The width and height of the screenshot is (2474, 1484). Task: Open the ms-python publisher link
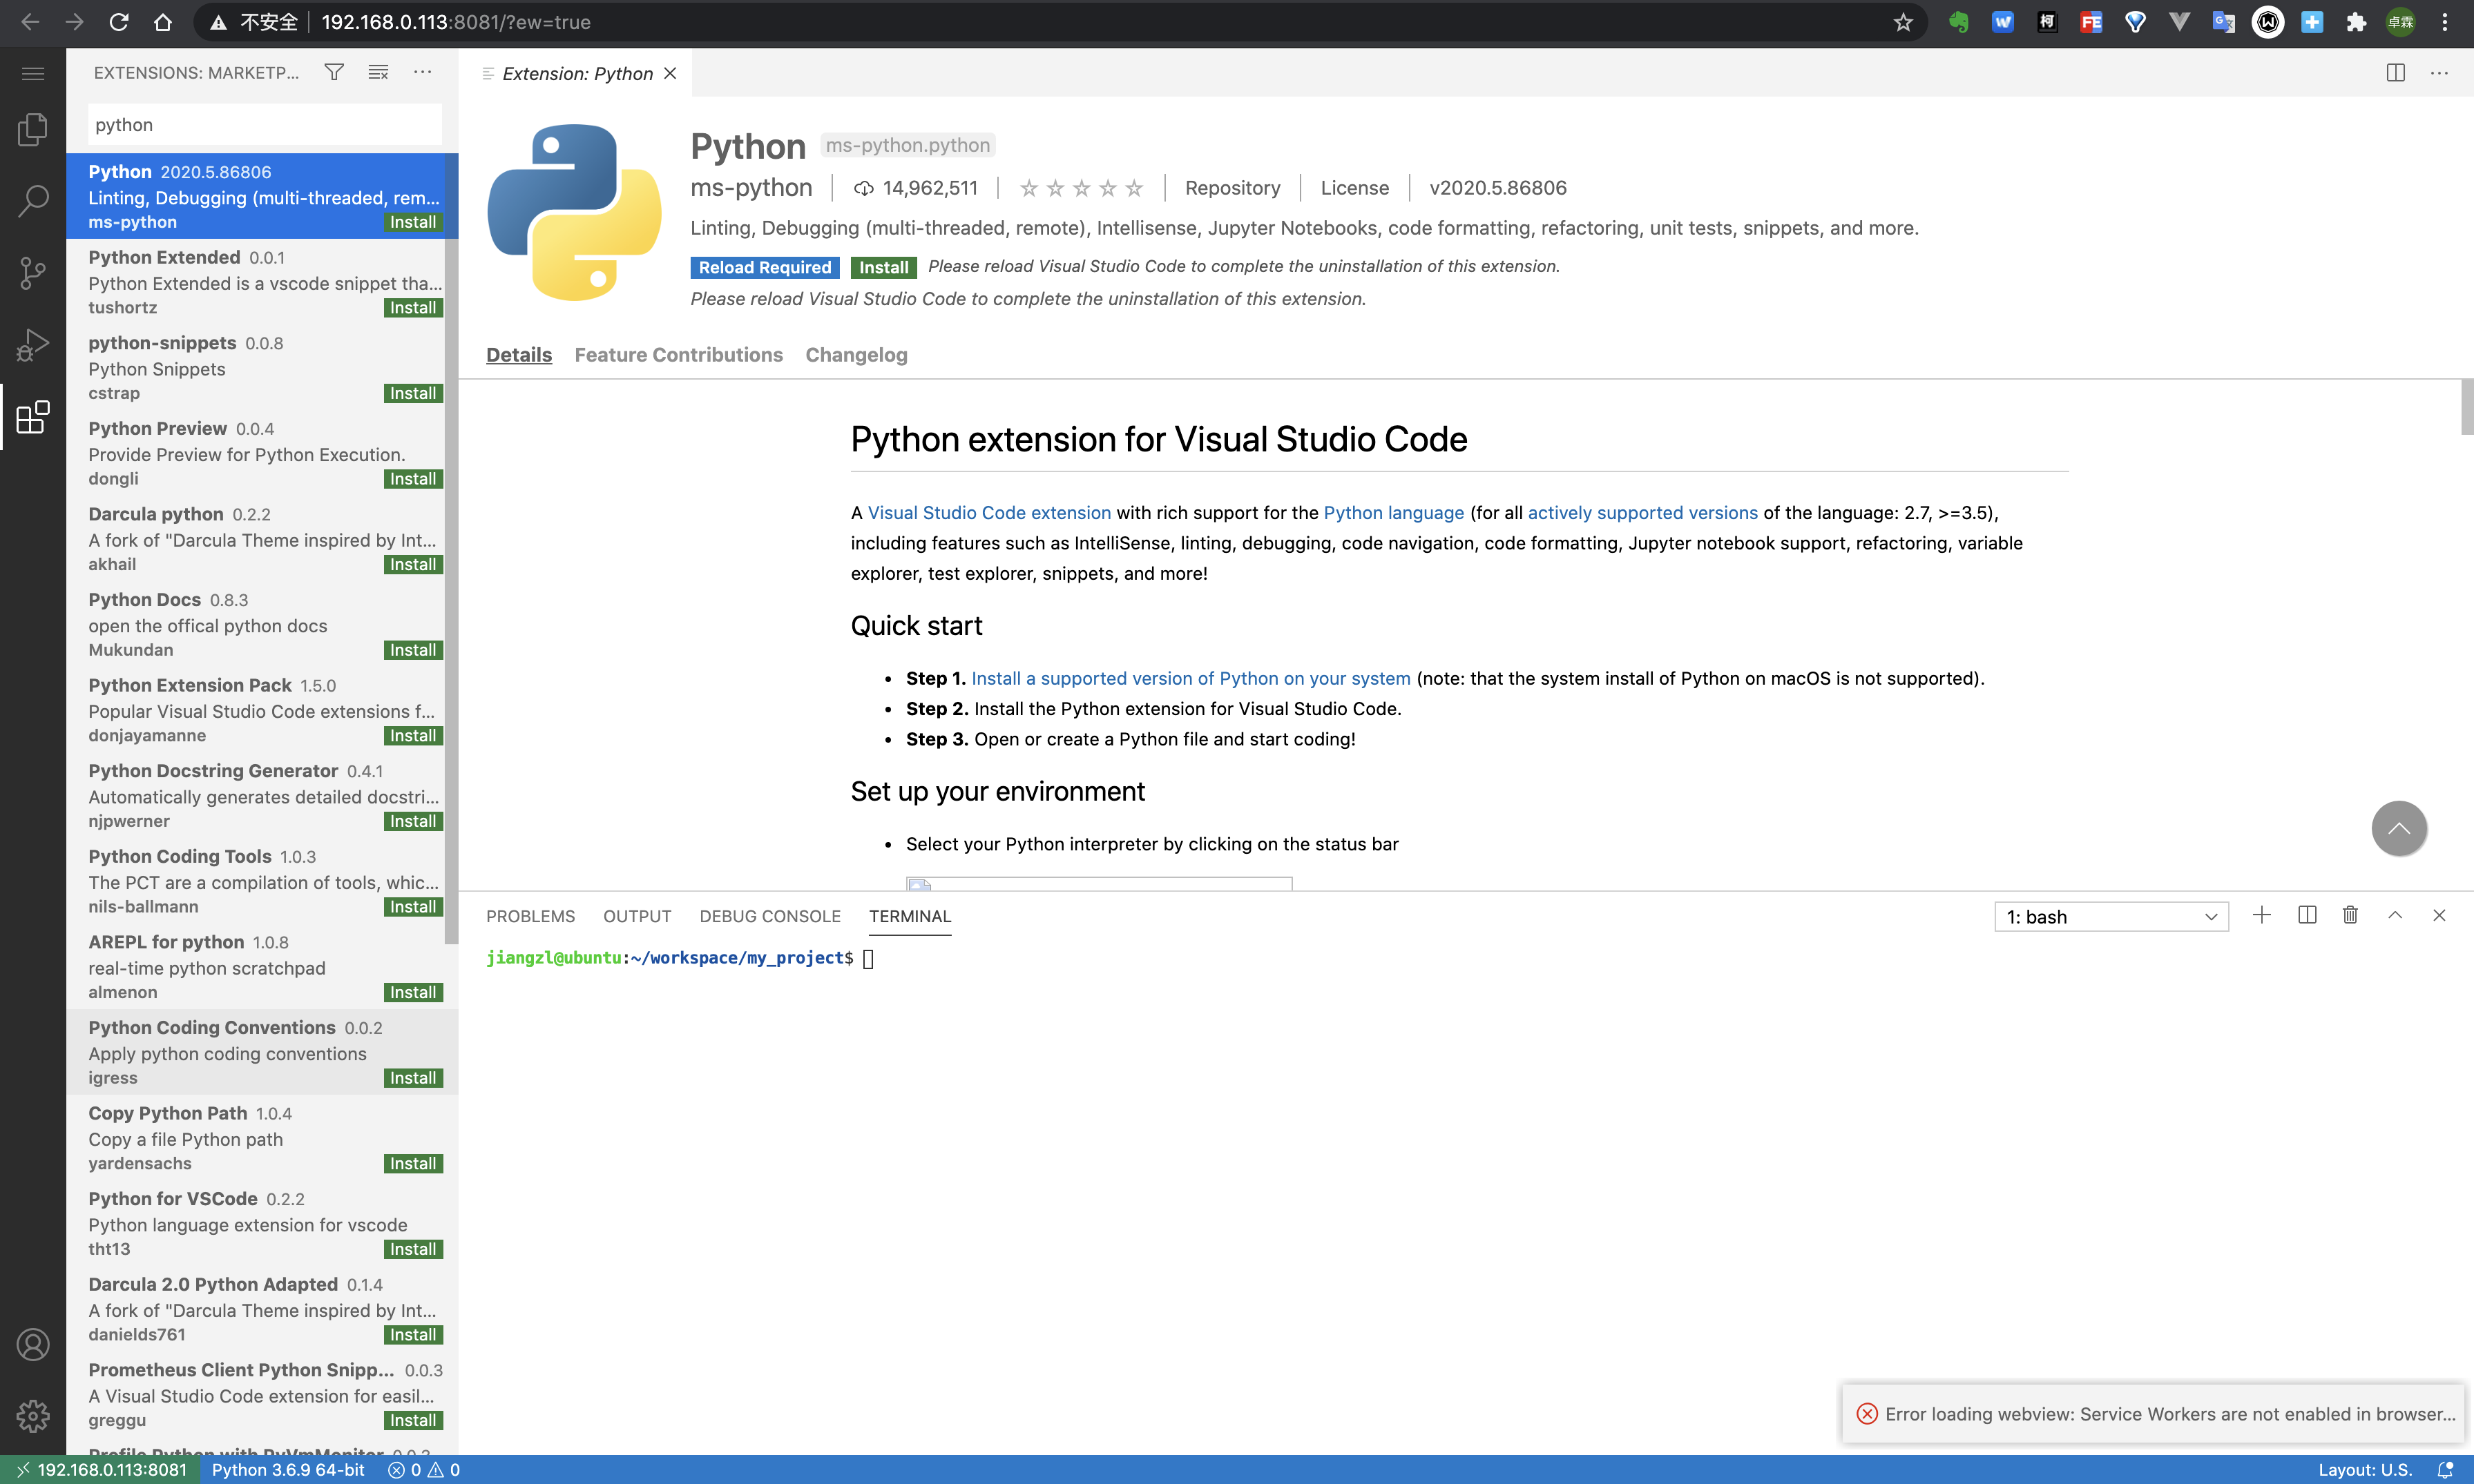tap(751, 188)
